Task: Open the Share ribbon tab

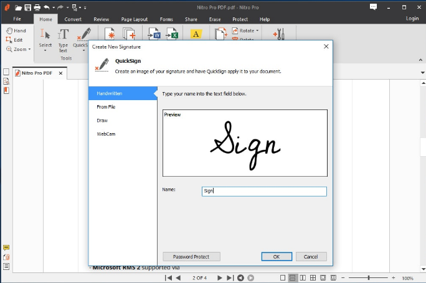Action: (191, 19)
